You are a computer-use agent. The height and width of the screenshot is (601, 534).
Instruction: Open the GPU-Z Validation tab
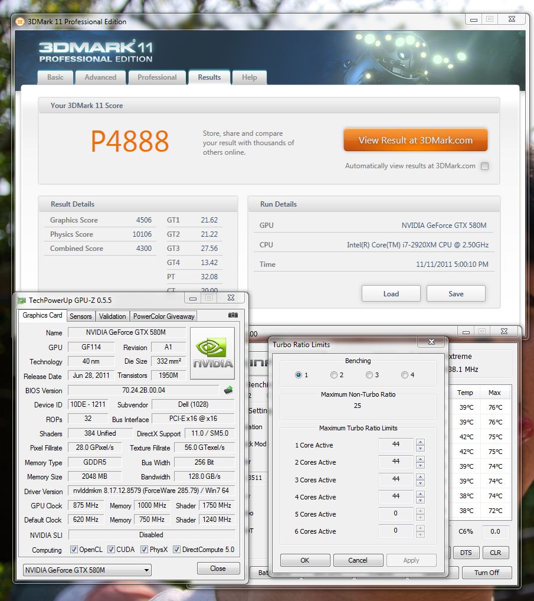(112, 316)
